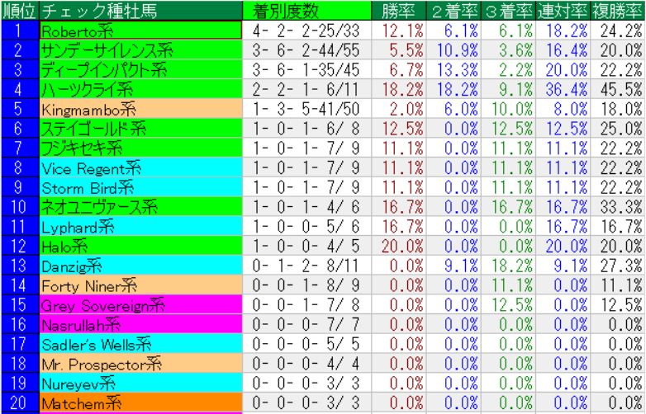Click the Storm Bird系 row name
The width and height of the screenshot is (646, 414).
coord(140,187)
